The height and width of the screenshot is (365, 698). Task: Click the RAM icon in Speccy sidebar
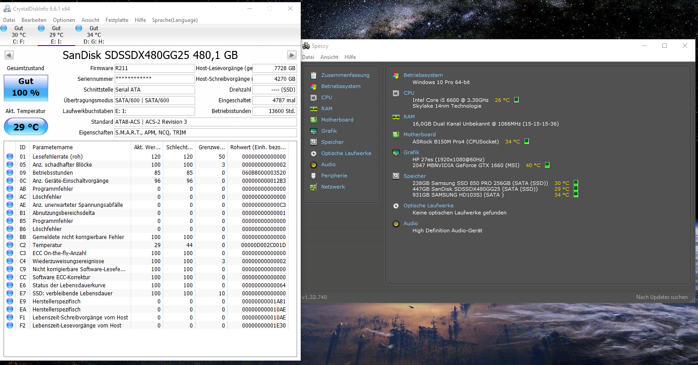(313, 109)
